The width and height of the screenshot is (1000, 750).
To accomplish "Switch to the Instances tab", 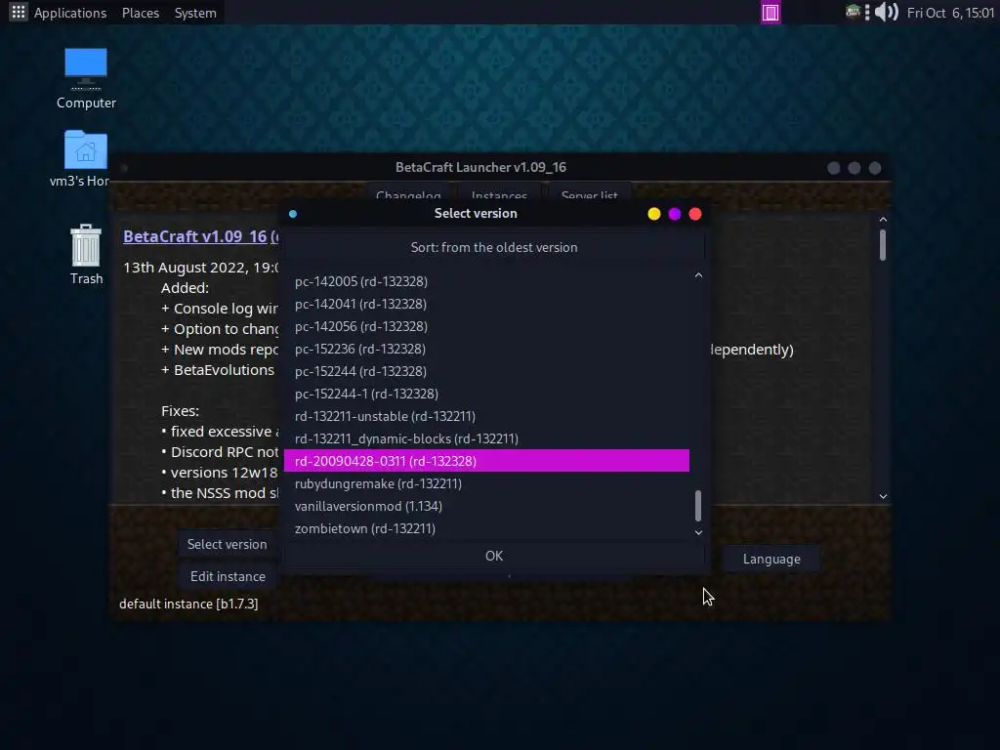I will [x=499, y=194].
